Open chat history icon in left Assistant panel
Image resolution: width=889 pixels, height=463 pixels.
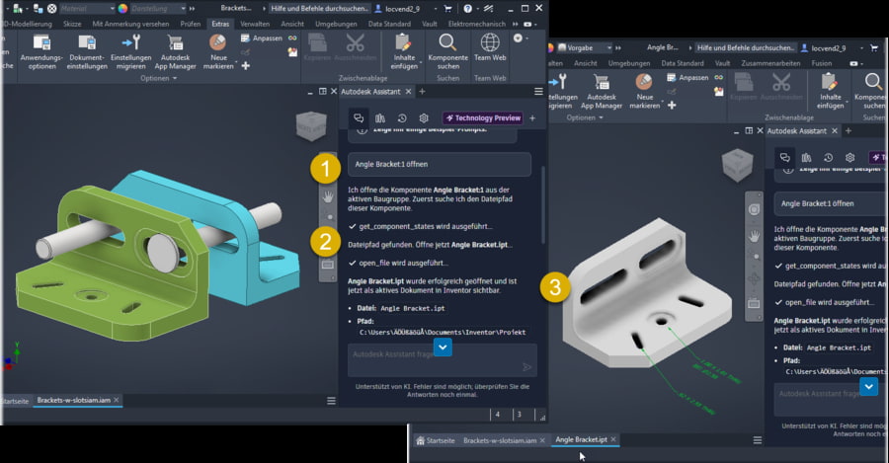coord(402,117)
